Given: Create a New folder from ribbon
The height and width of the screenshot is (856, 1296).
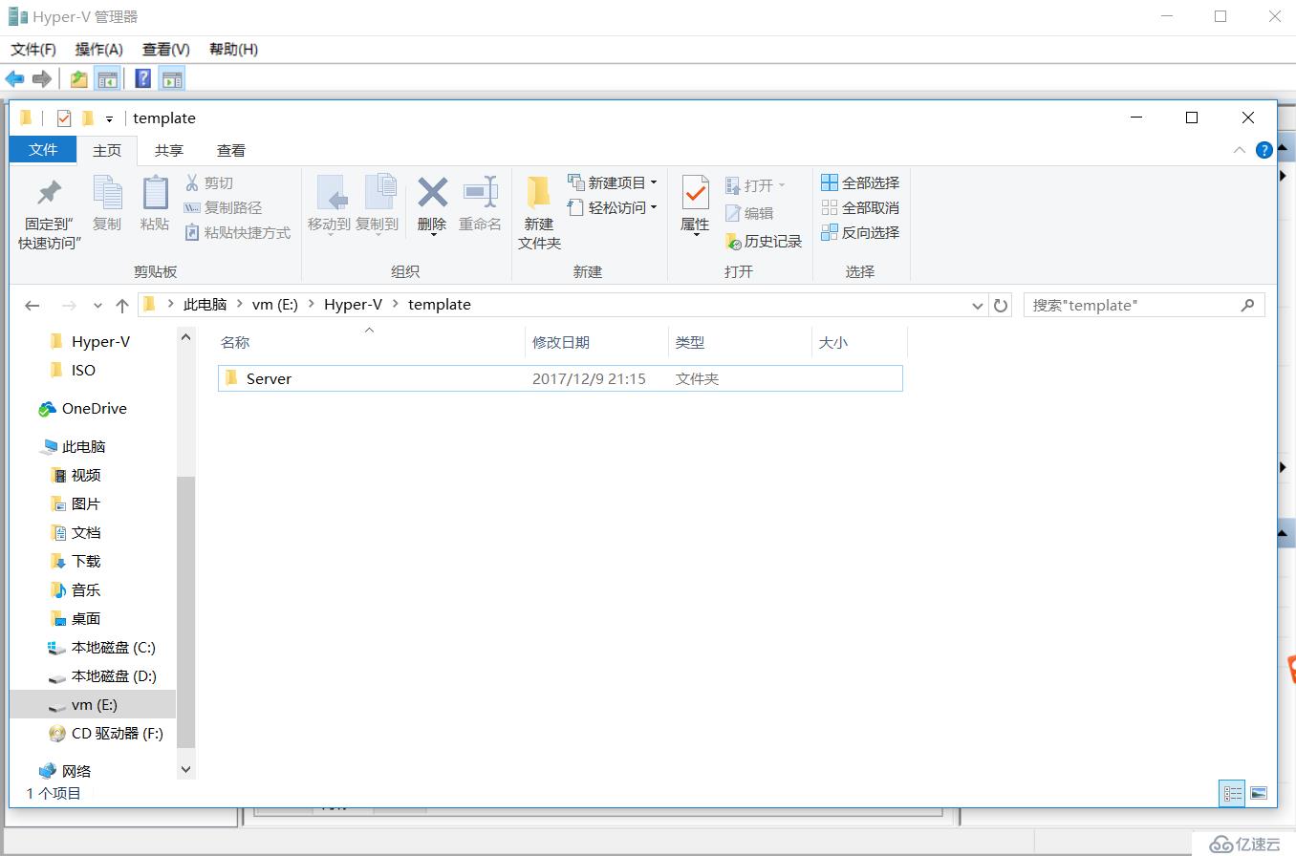Looking at the screenshot, I should pyautogui.click(x=539, y=213).
